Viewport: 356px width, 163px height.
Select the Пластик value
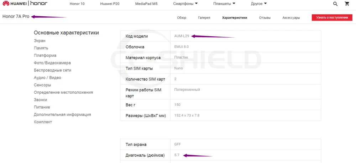(x=181, y=58)
